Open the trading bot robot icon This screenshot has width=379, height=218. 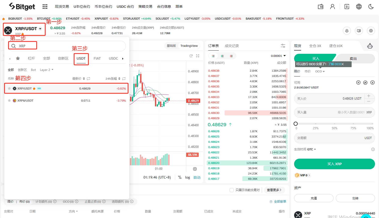pos(370,46)
